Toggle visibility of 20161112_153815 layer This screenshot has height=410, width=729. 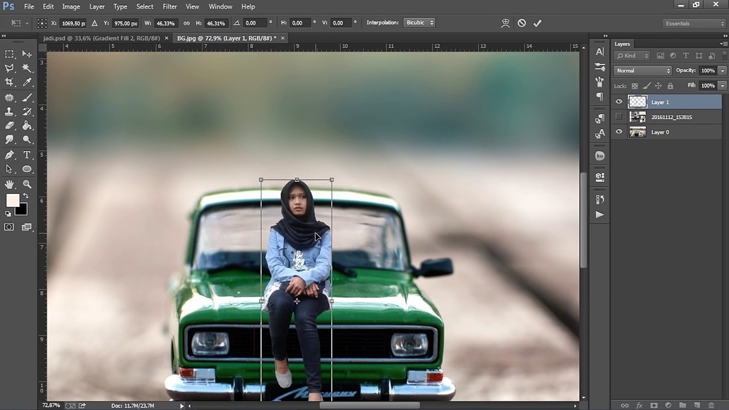pyautogui.click(x=619, y=117)
